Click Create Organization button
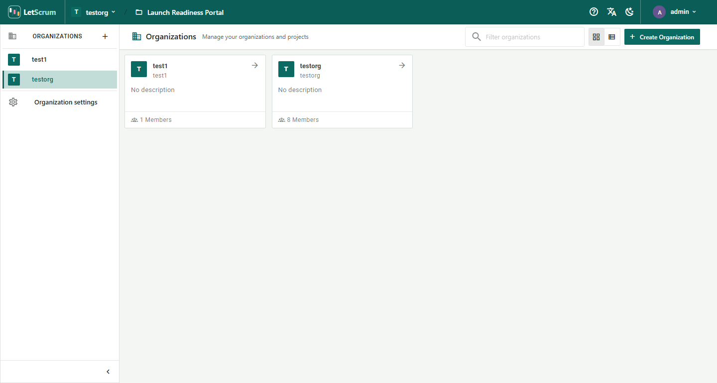Image resolution: width=717 pixels, height=383 pixels. click(662, 37)
